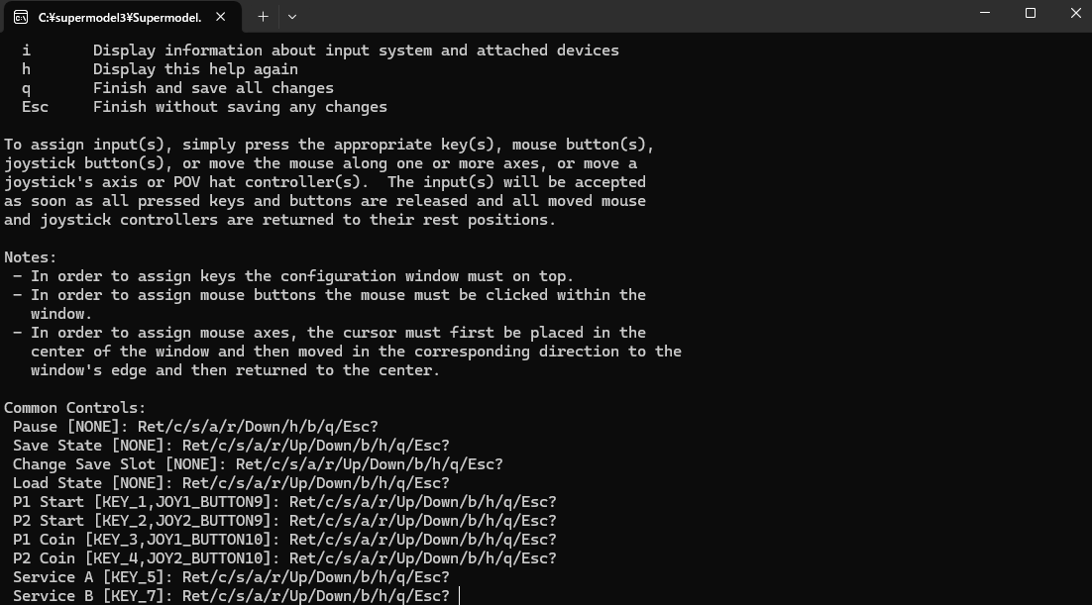Maximize the terminal window
Screen dimensions: 1092x605
pyautogui.click(x=1031, y=14)
